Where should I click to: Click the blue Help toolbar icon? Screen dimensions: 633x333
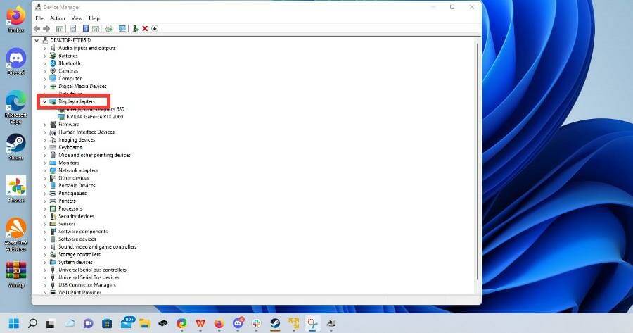coord(86,29)
